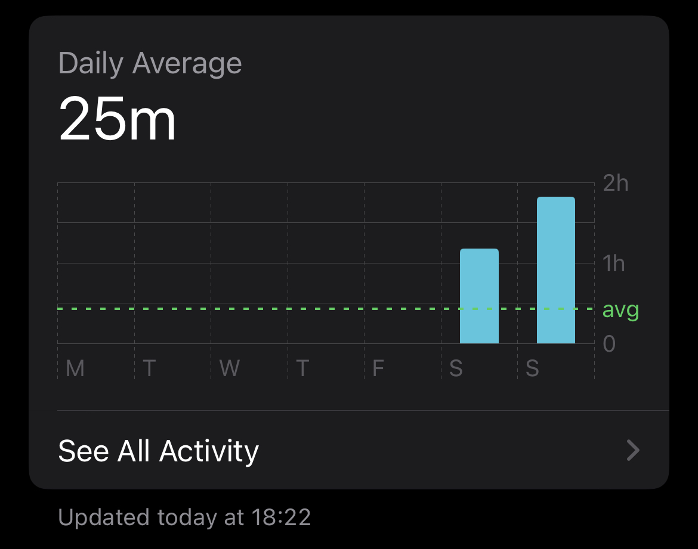
Task: Tap the M day label
Action: click(x=75, y=368)
